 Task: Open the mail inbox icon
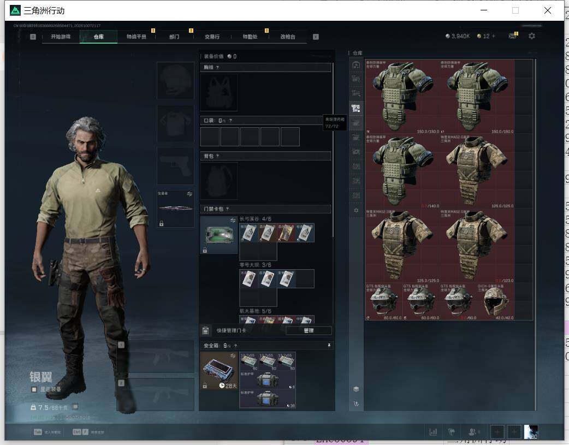[513, 36]
